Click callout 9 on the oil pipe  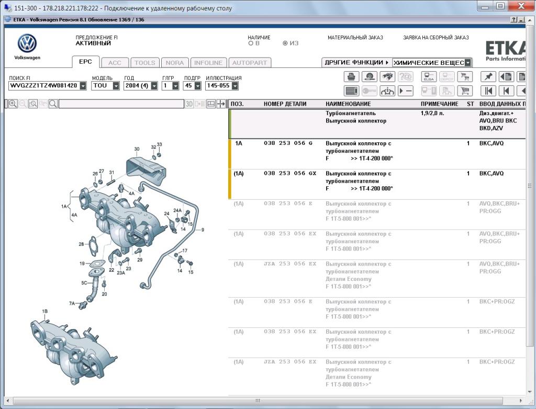(x=203, y=230)
